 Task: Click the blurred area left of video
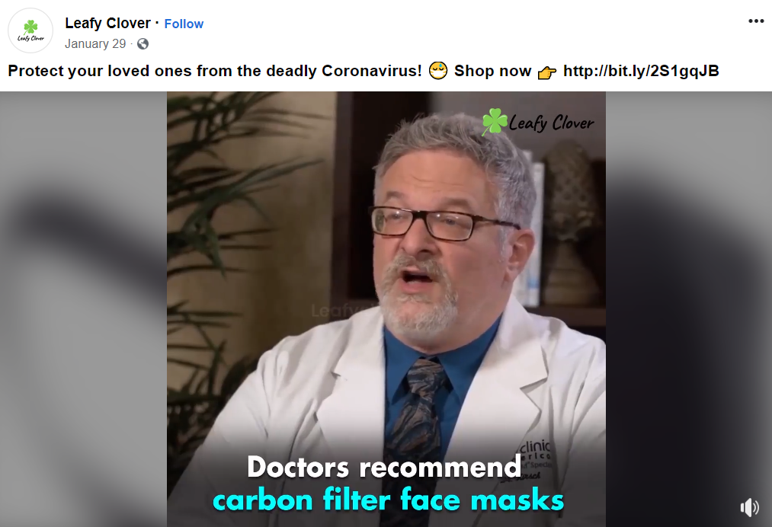(83, 309)
